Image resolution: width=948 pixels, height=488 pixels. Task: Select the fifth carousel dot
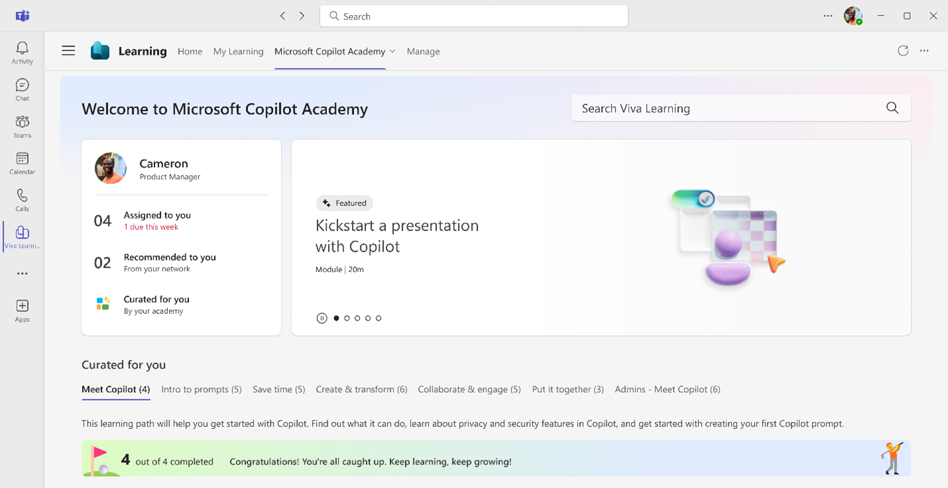click(379, 318)
